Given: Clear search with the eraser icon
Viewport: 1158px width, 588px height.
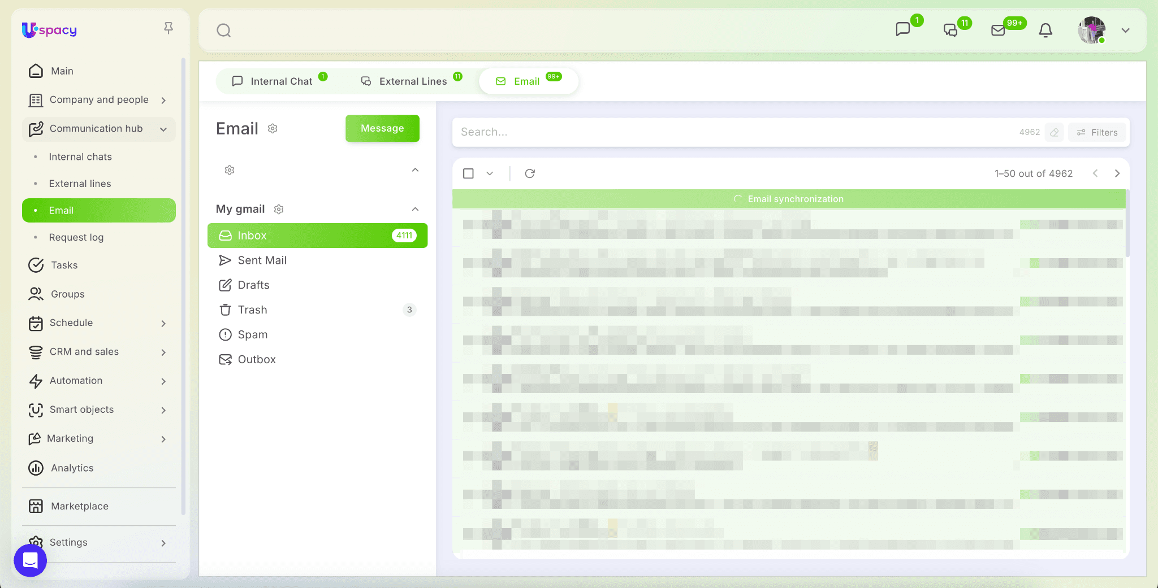Looking at the screenshot, I should (x=1055, y=132).
